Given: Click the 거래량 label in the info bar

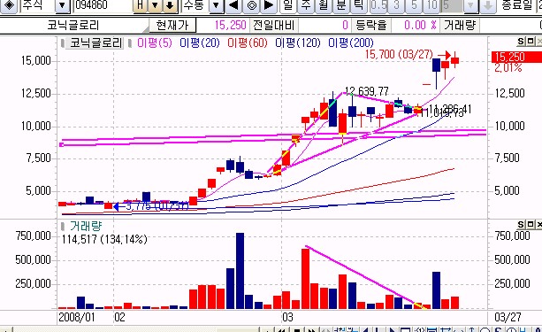Looking at the screenshot, I should [460, 26].
